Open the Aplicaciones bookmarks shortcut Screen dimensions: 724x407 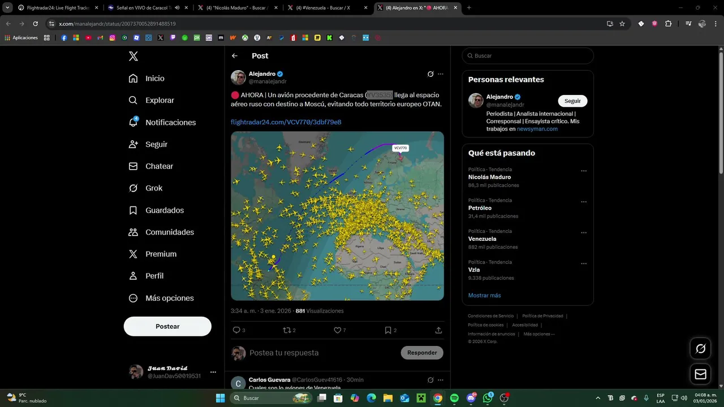[x=21, y=38]
